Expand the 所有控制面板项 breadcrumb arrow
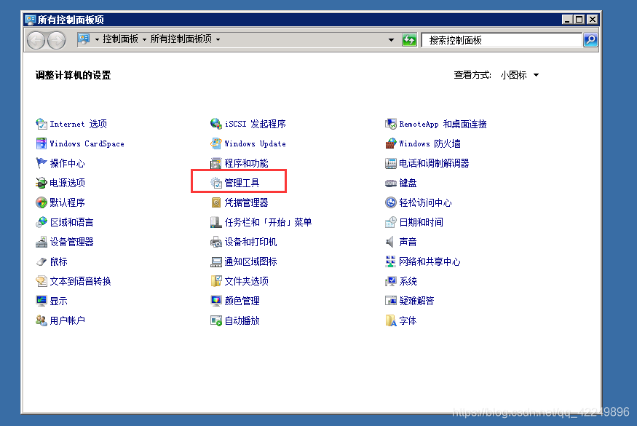This screenshot has width=637, height=426. tap(218, 39)
